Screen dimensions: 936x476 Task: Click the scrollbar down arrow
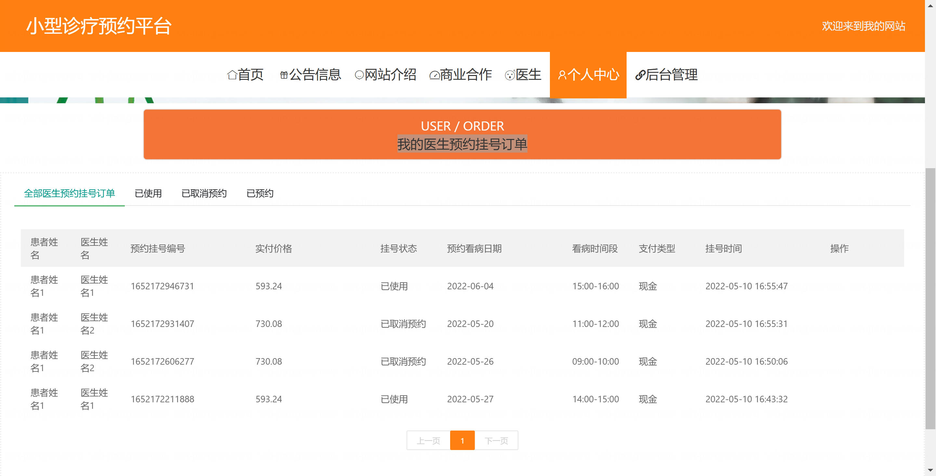click(930, 470)
